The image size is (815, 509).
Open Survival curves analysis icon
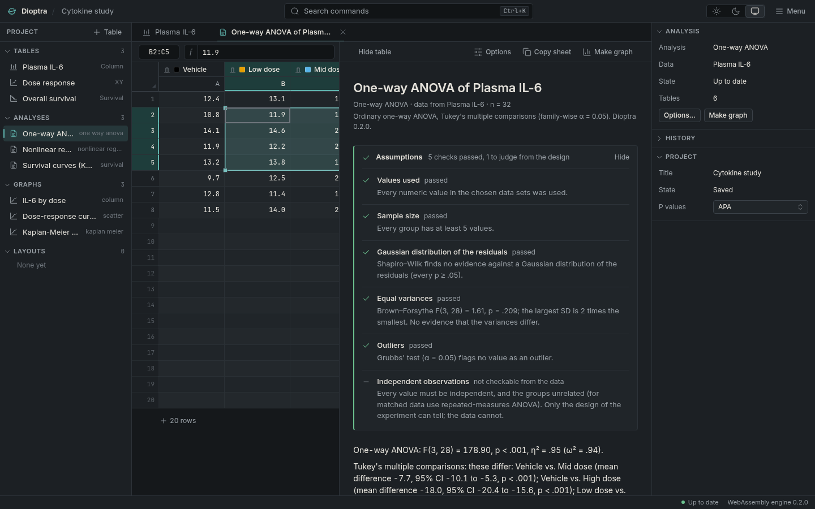click(14, 165)
